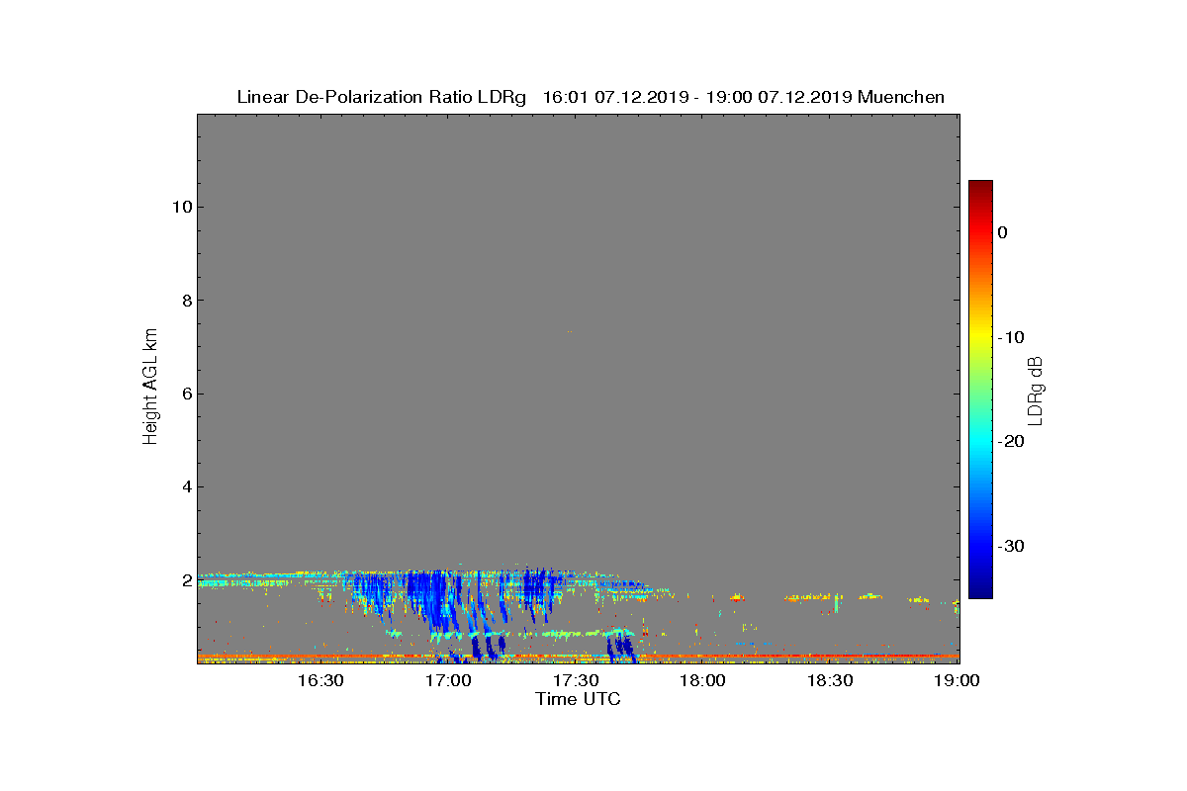The image size is (1187, 791).
Task: Click the height tick label 2
Action: coord(185,580)
